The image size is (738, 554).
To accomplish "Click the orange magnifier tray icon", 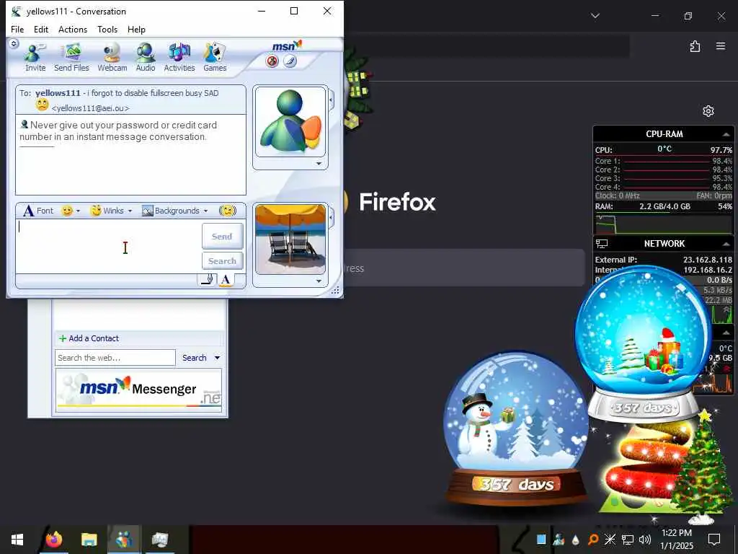I will [593, 540].
